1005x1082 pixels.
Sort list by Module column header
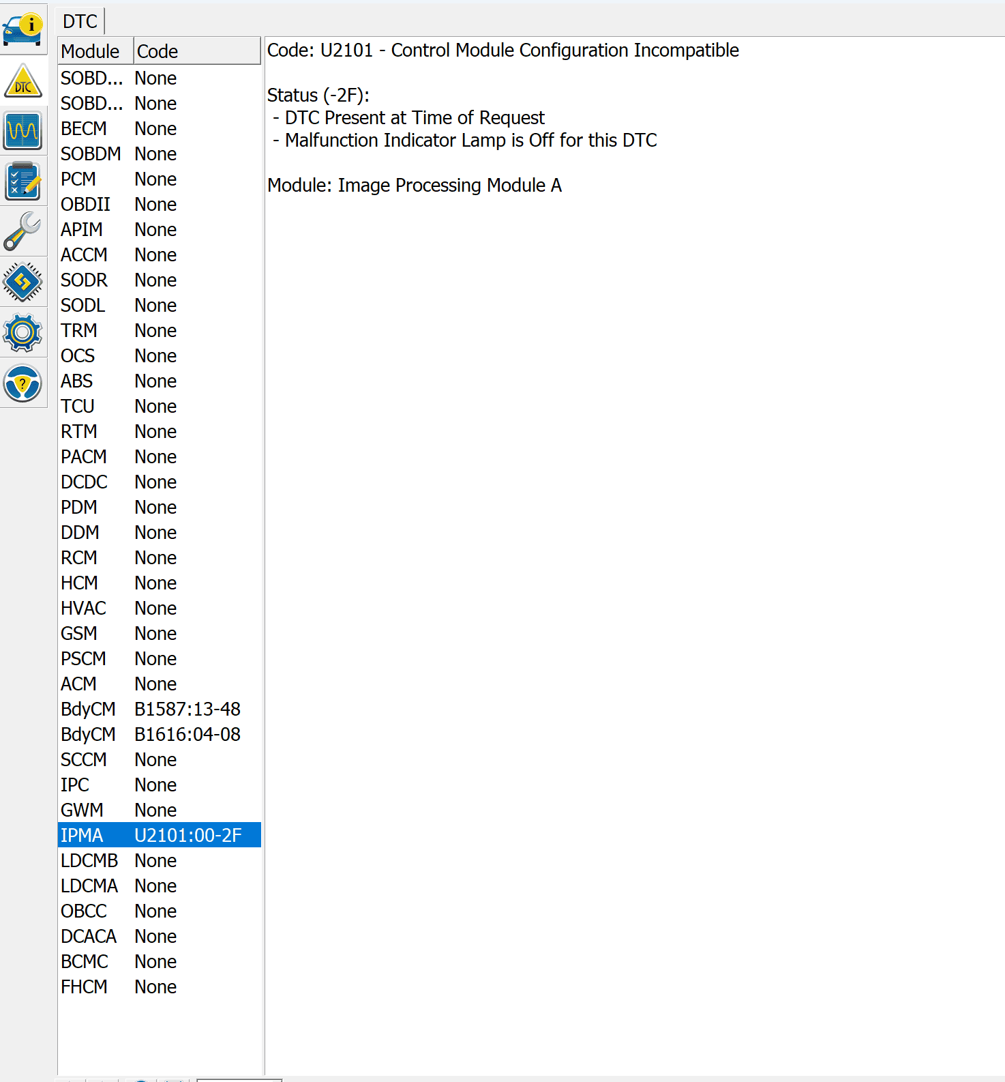coord(95,51)
